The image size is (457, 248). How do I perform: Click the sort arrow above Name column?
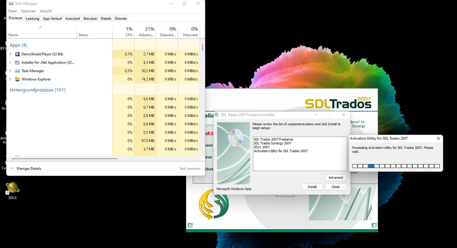[40, 27]
